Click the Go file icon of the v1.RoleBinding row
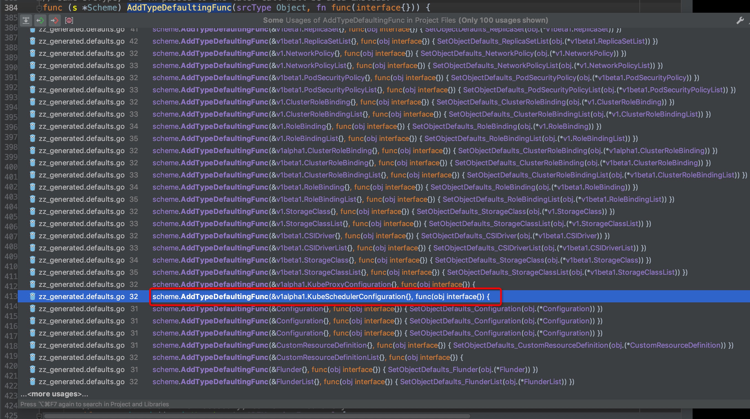The image size is (750, 419). [x=33, y=126]
